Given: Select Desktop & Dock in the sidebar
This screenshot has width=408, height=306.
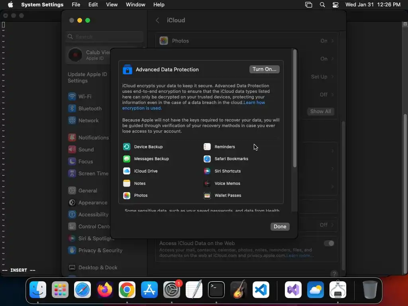Looking at the screenshot, I should pos(98,268).
